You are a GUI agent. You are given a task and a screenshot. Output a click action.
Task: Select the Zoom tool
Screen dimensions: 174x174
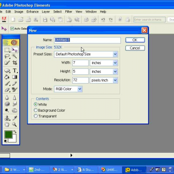(x=15, y=125)
